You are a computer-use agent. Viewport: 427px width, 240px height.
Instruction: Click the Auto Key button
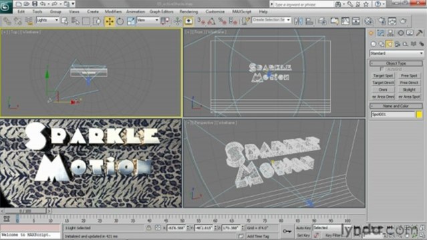303,228
